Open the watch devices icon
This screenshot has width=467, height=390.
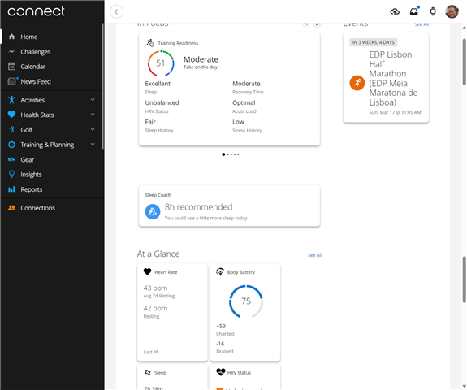coord(433,11)
